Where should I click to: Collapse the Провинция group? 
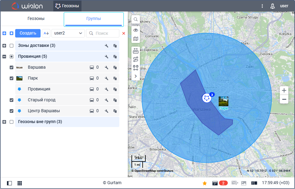coord(4,57)
